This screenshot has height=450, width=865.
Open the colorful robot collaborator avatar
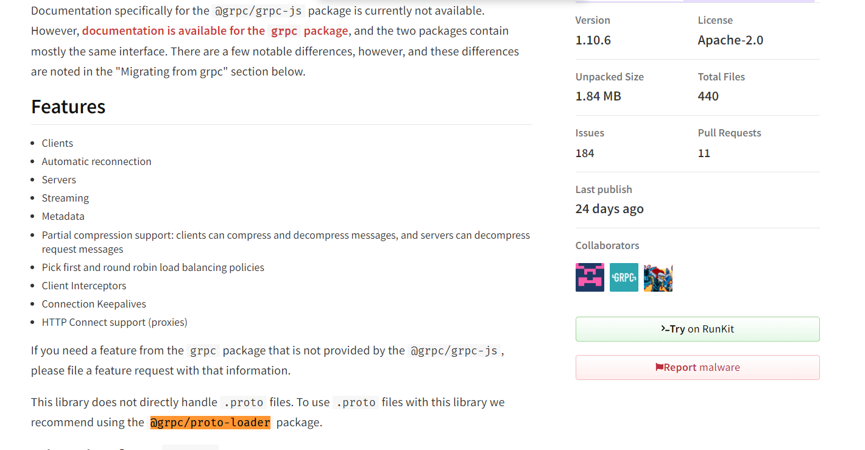click(x=658, y=278)
